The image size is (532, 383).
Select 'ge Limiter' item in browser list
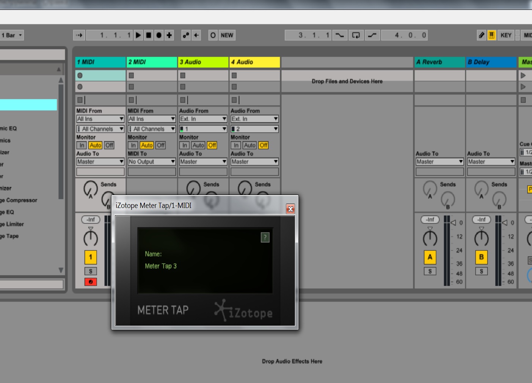click(x=12, y=224)
